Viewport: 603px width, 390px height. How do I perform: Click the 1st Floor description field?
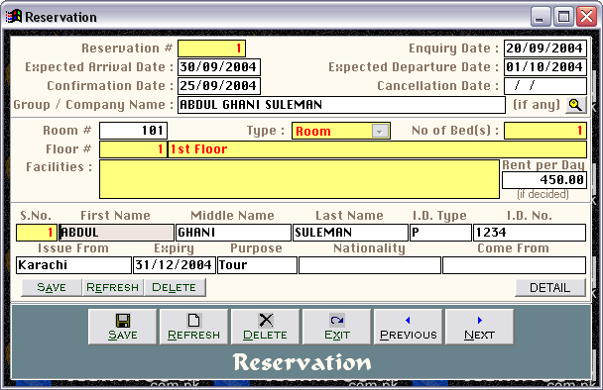377,149
